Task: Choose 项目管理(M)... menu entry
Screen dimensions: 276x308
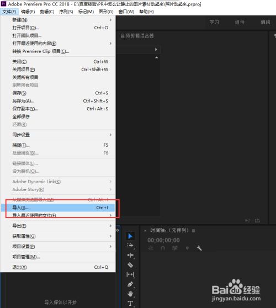Action: point(58,257)
